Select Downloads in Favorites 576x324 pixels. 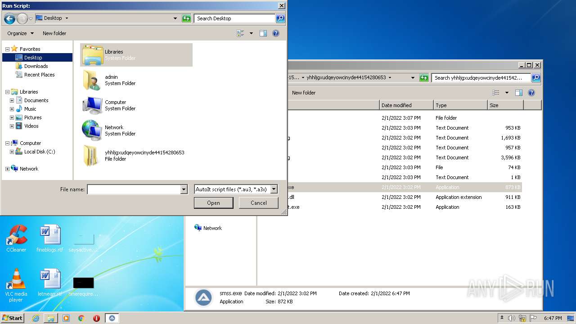point(36,66)
